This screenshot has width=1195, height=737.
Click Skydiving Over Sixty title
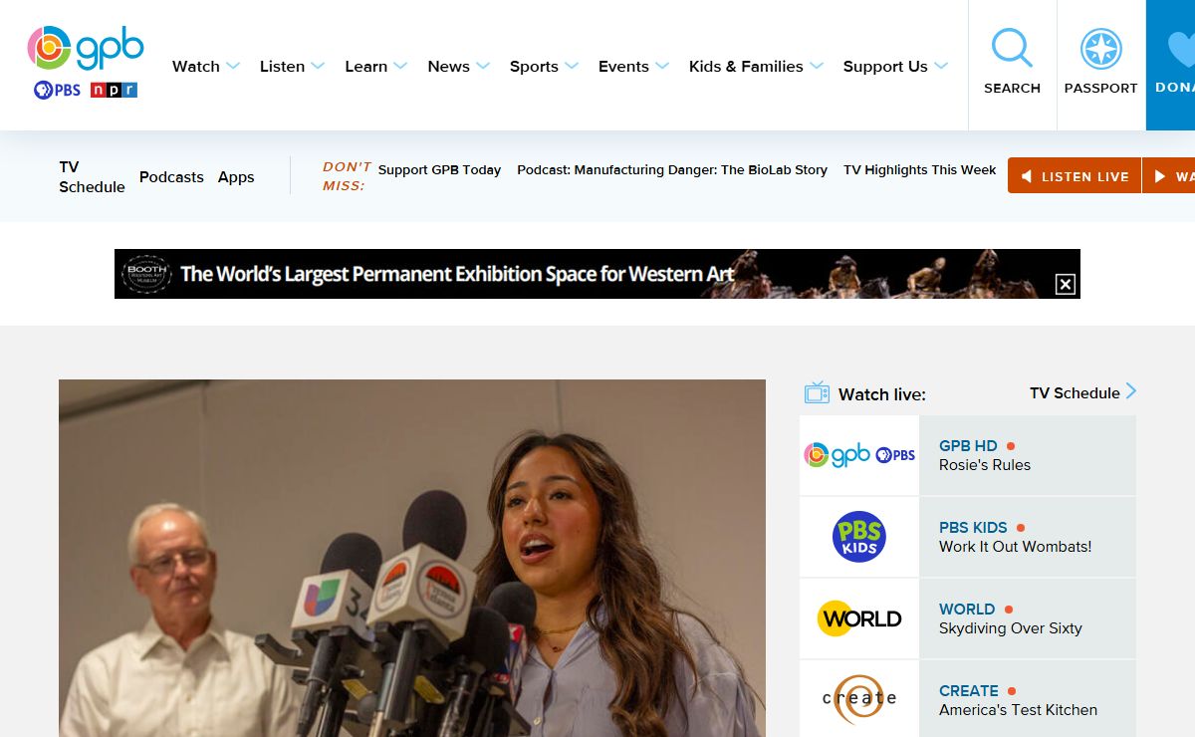tap(1011, 628)
